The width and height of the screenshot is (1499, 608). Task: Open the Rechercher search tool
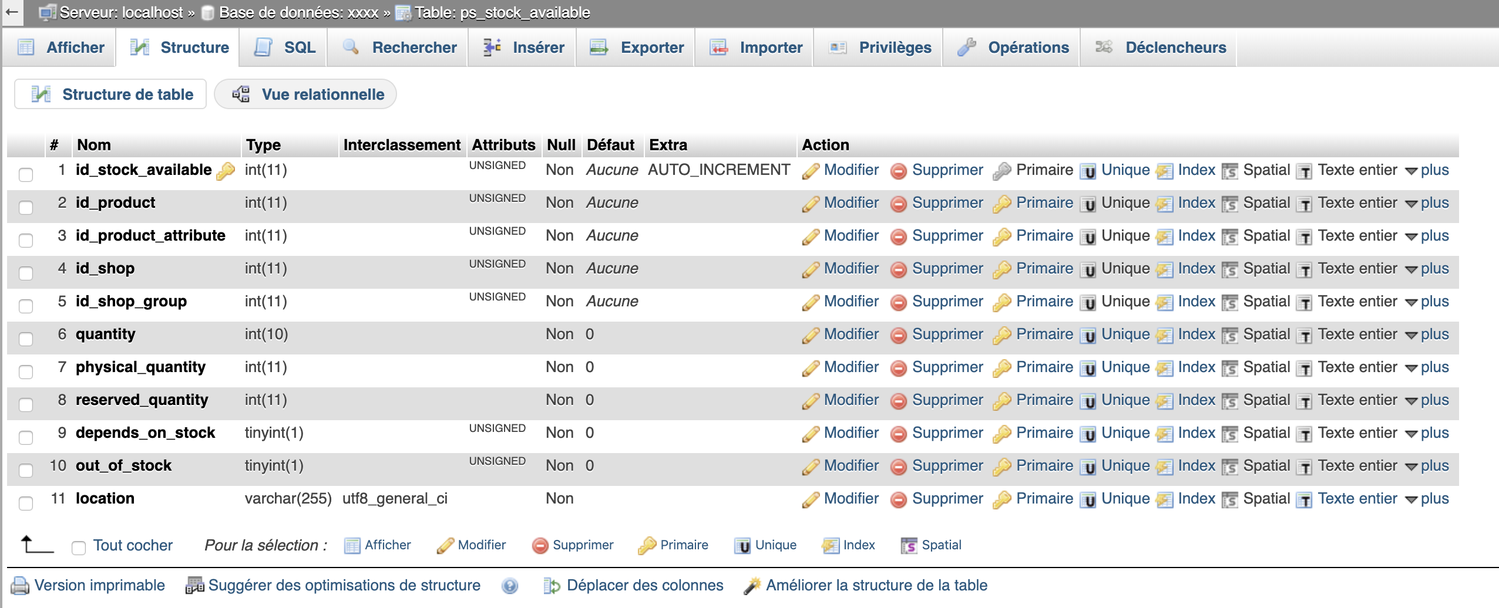[414, 48]
